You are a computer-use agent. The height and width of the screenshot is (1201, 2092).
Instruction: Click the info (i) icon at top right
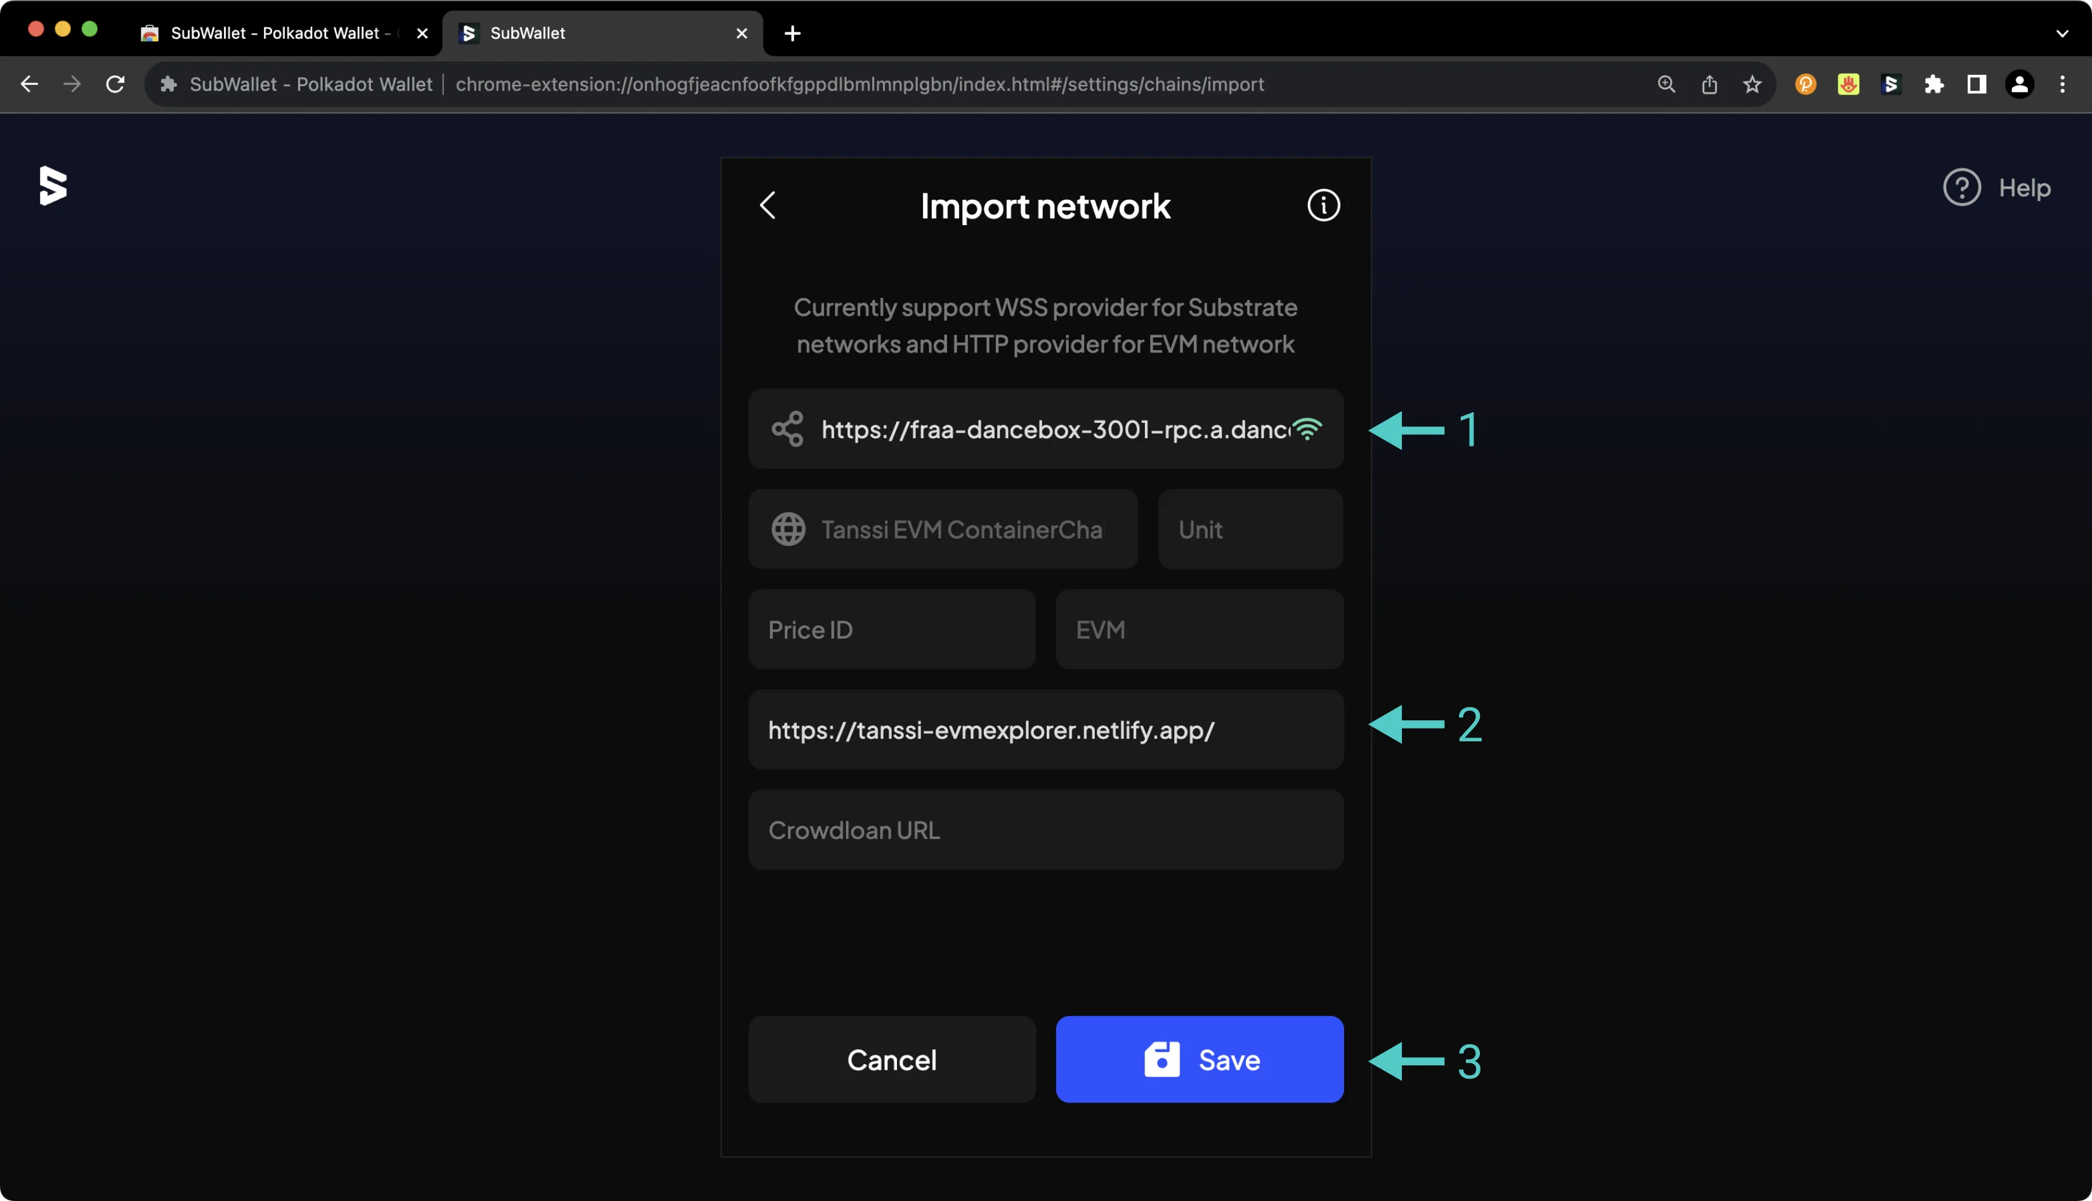(1322, 205)
